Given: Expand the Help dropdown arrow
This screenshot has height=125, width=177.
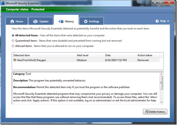Looking at the screenshot, I should [168, 21].
